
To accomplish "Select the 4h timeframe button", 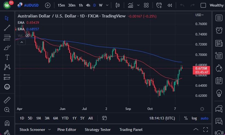I will (x=88, y=5).
